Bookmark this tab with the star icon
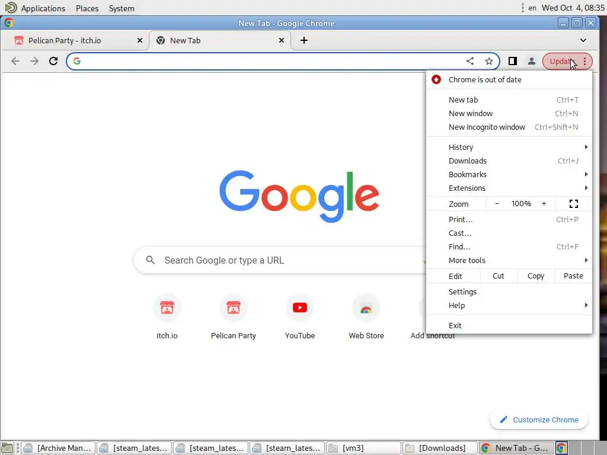607x455 pixels. pos(489,61)
